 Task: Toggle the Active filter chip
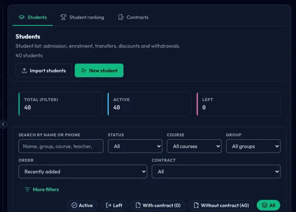pos(82,206)
